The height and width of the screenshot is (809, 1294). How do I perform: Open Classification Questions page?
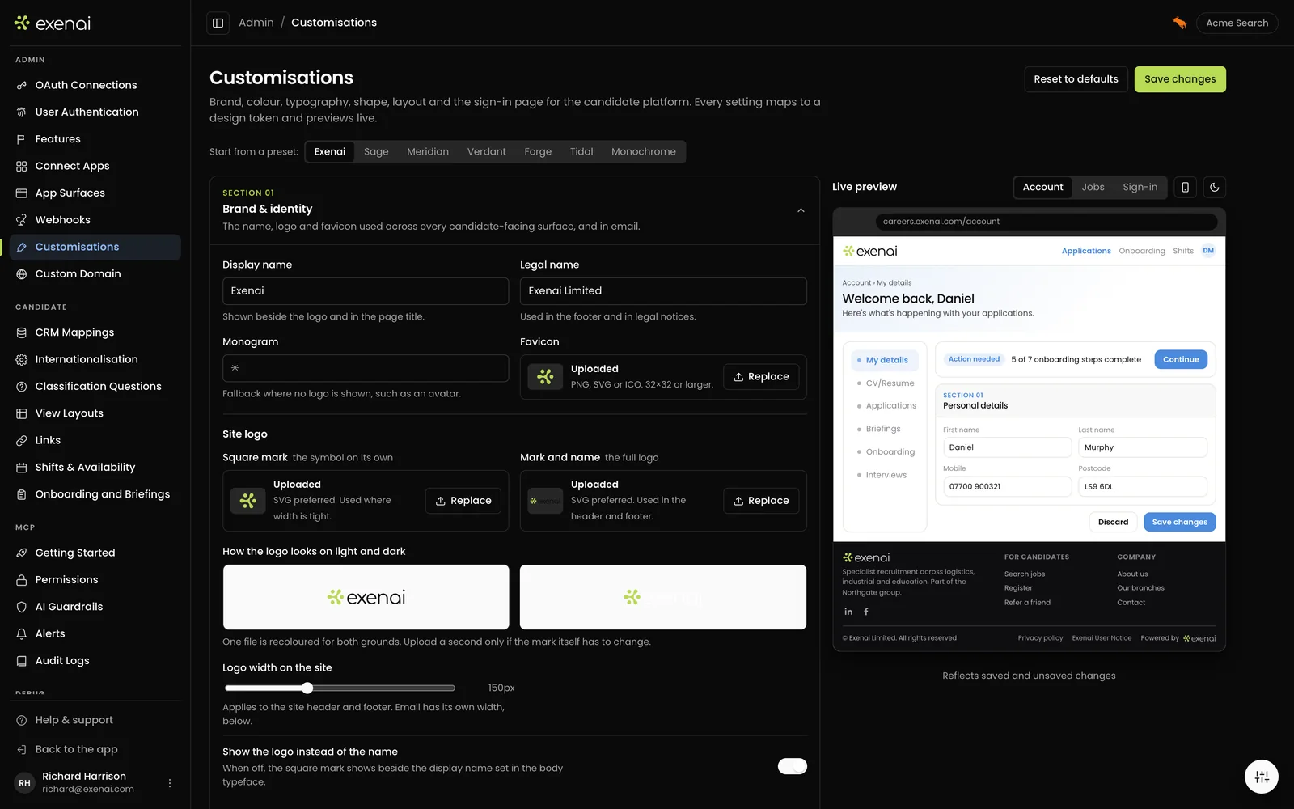tap(95, 386)
